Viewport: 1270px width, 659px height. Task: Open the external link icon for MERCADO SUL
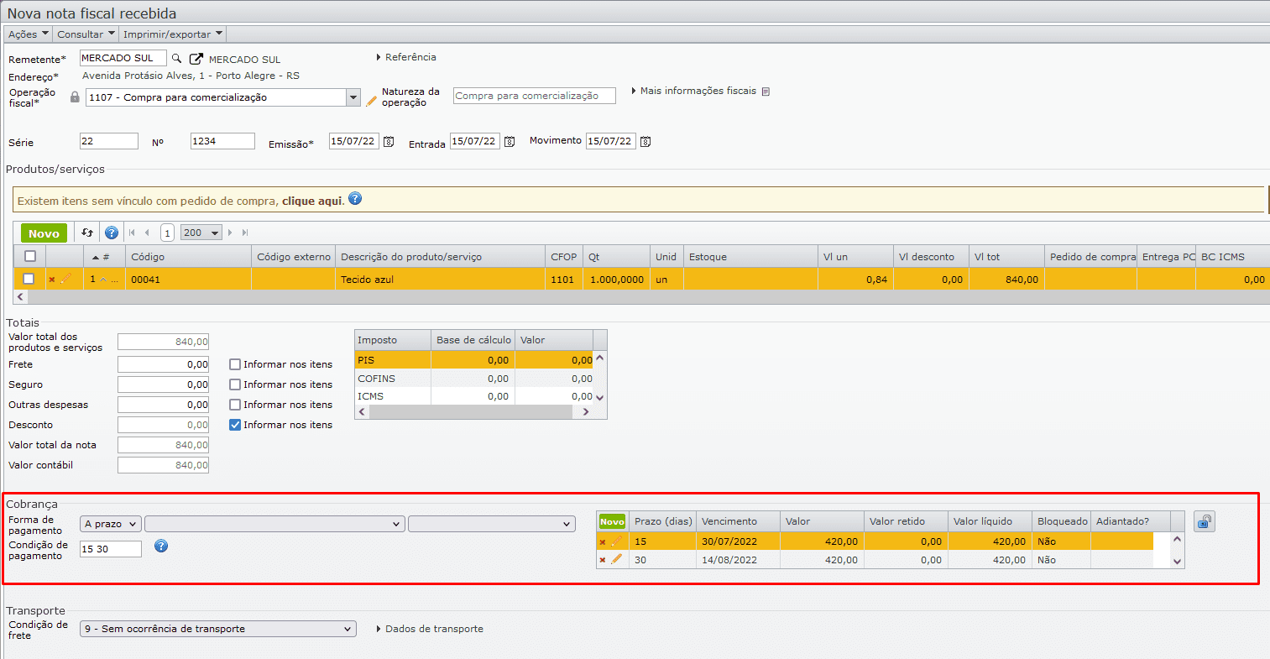pyautogui.click(x=196, y=59)
